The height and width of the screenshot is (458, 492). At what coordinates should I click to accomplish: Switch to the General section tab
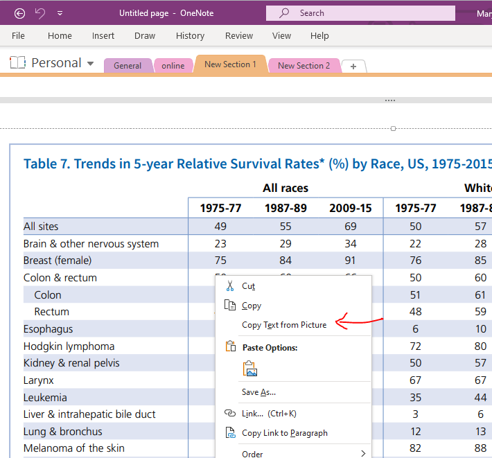click(128, 66)
